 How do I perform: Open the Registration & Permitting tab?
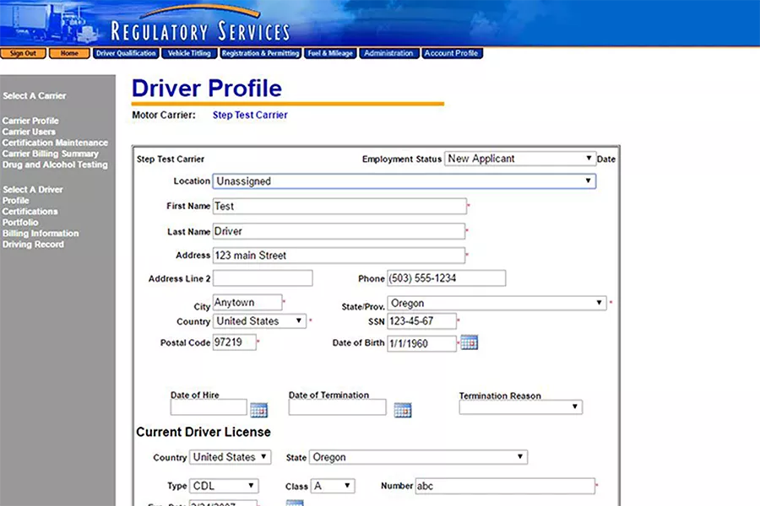point(260,53)
